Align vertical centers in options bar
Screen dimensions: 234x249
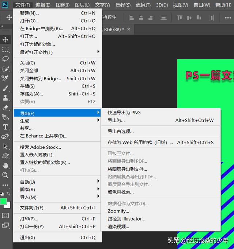(x=189, y=17)
